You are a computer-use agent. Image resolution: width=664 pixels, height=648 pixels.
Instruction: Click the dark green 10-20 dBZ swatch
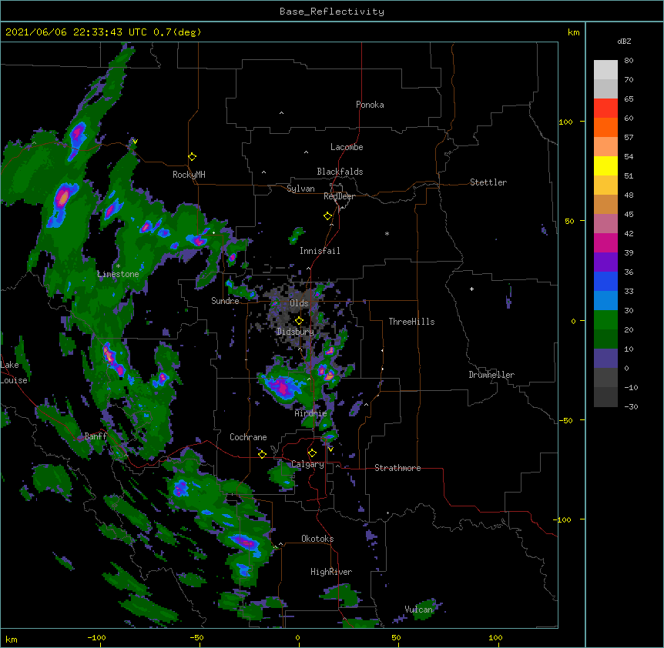[x=605, y=339]
